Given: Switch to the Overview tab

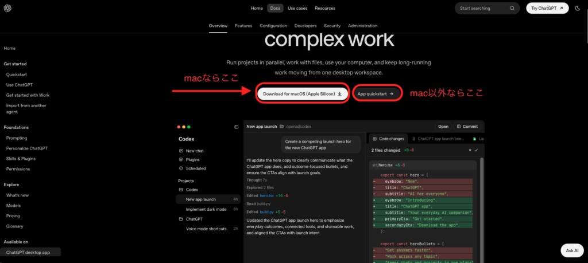Looking at the screenshot, I should (x=218, y=26).
